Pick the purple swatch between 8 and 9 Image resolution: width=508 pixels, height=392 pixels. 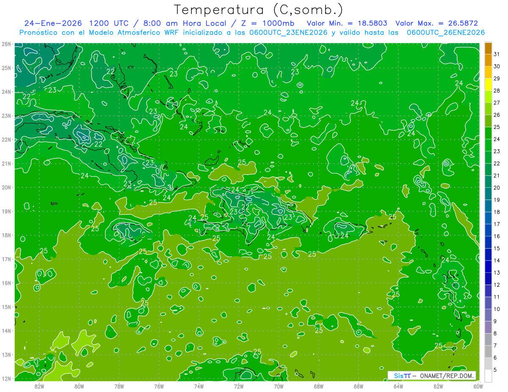(488, 327)
